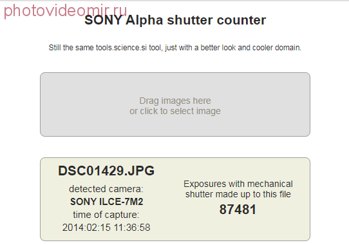Click the result card background

click(x=175, y=199)
